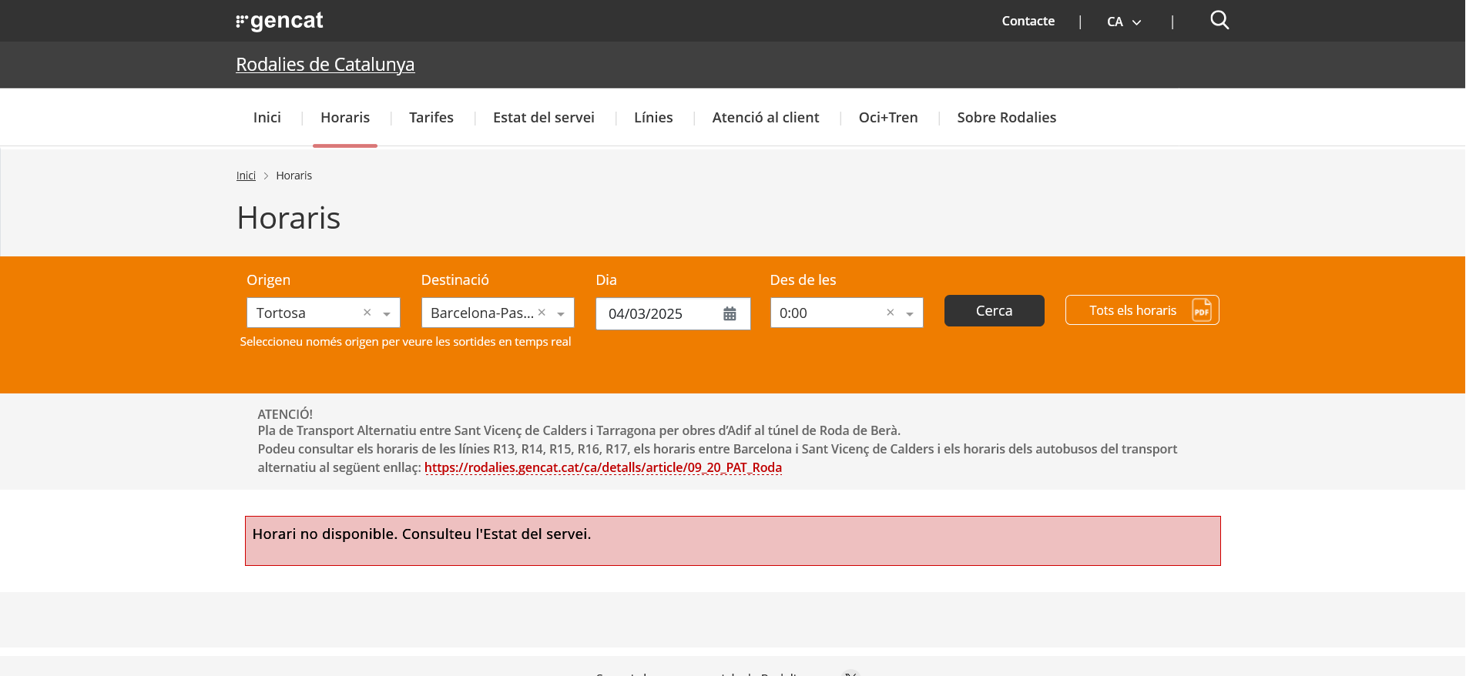Click the 'Horaris' breadcrumb text
Image resolution: width=1466 pixels, height=676 pixels.
click(x=294, y=176)
